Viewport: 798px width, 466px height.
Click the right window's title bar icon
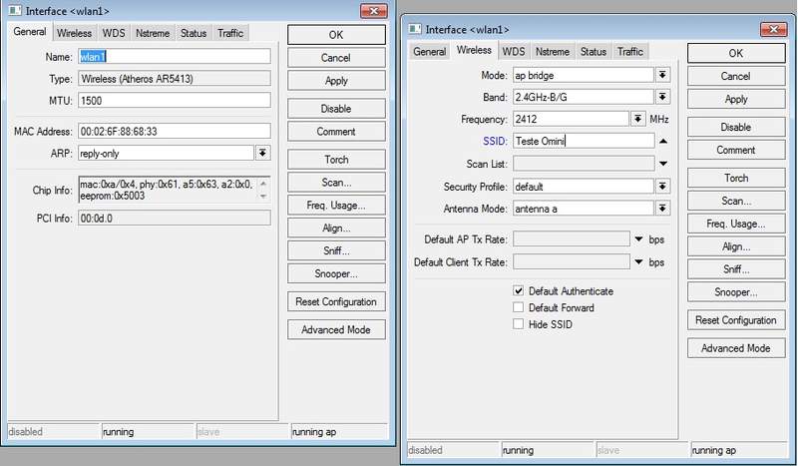pyautogui.click(x=415, y=29)
